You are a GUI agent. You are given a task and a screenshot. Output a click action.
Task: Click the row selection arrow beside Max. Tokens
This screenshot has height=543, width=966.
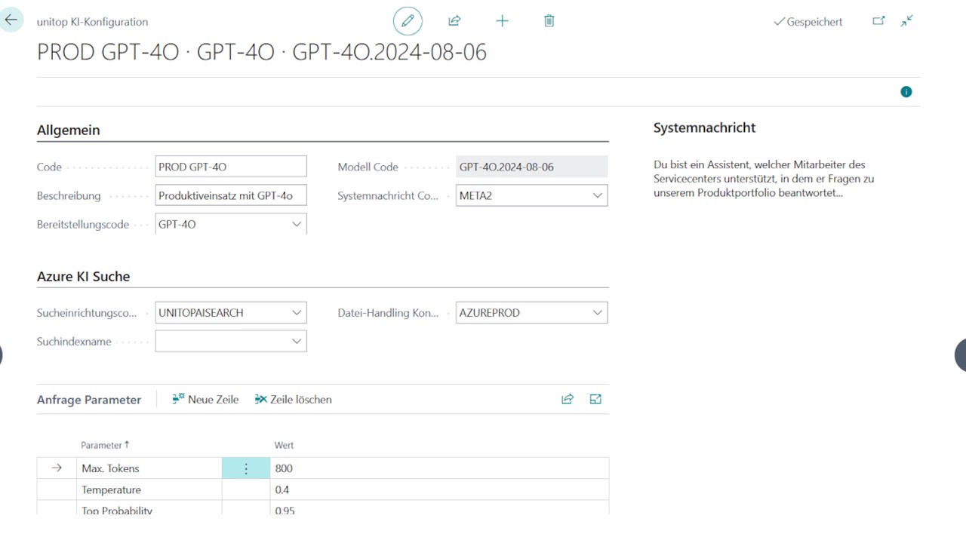point(57,468)
